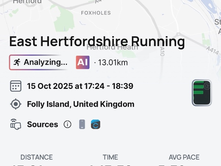Open the AI analysis badge
The height and width of the screenshot is (166, 221).
coord(83,62)
